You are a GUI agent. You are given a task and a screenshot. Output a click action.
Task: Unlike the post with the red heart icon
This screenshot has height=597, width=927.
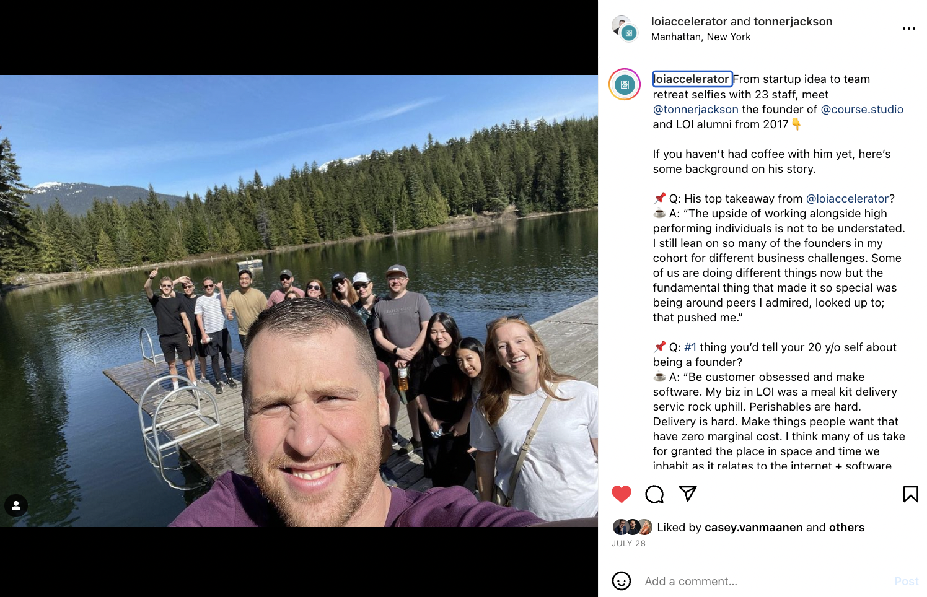coord(621,494)
